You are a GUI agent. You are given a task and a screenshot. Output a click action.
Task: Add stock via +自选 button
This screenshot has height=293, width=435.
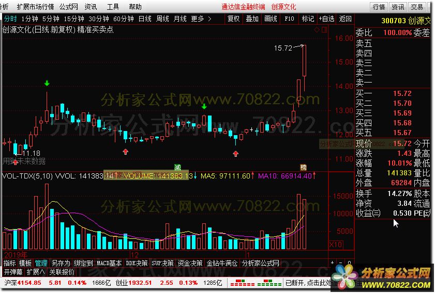click(326, 19)
